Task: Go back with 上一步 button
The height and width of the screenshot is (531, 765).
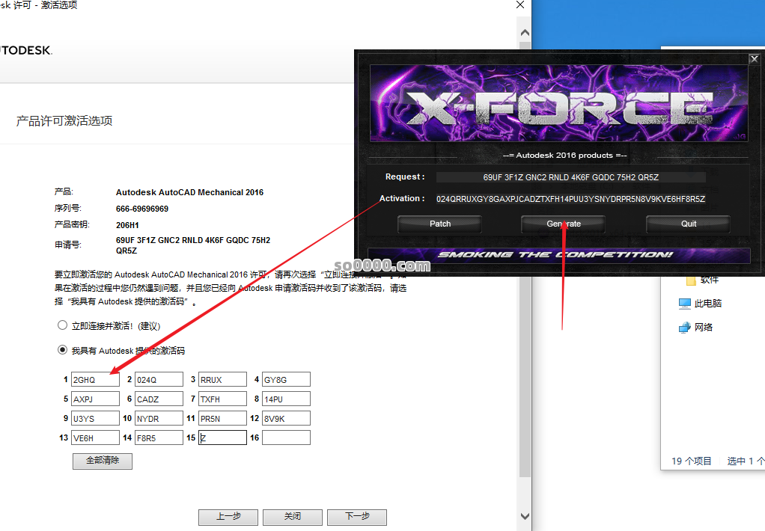Action: coord(228,517)
